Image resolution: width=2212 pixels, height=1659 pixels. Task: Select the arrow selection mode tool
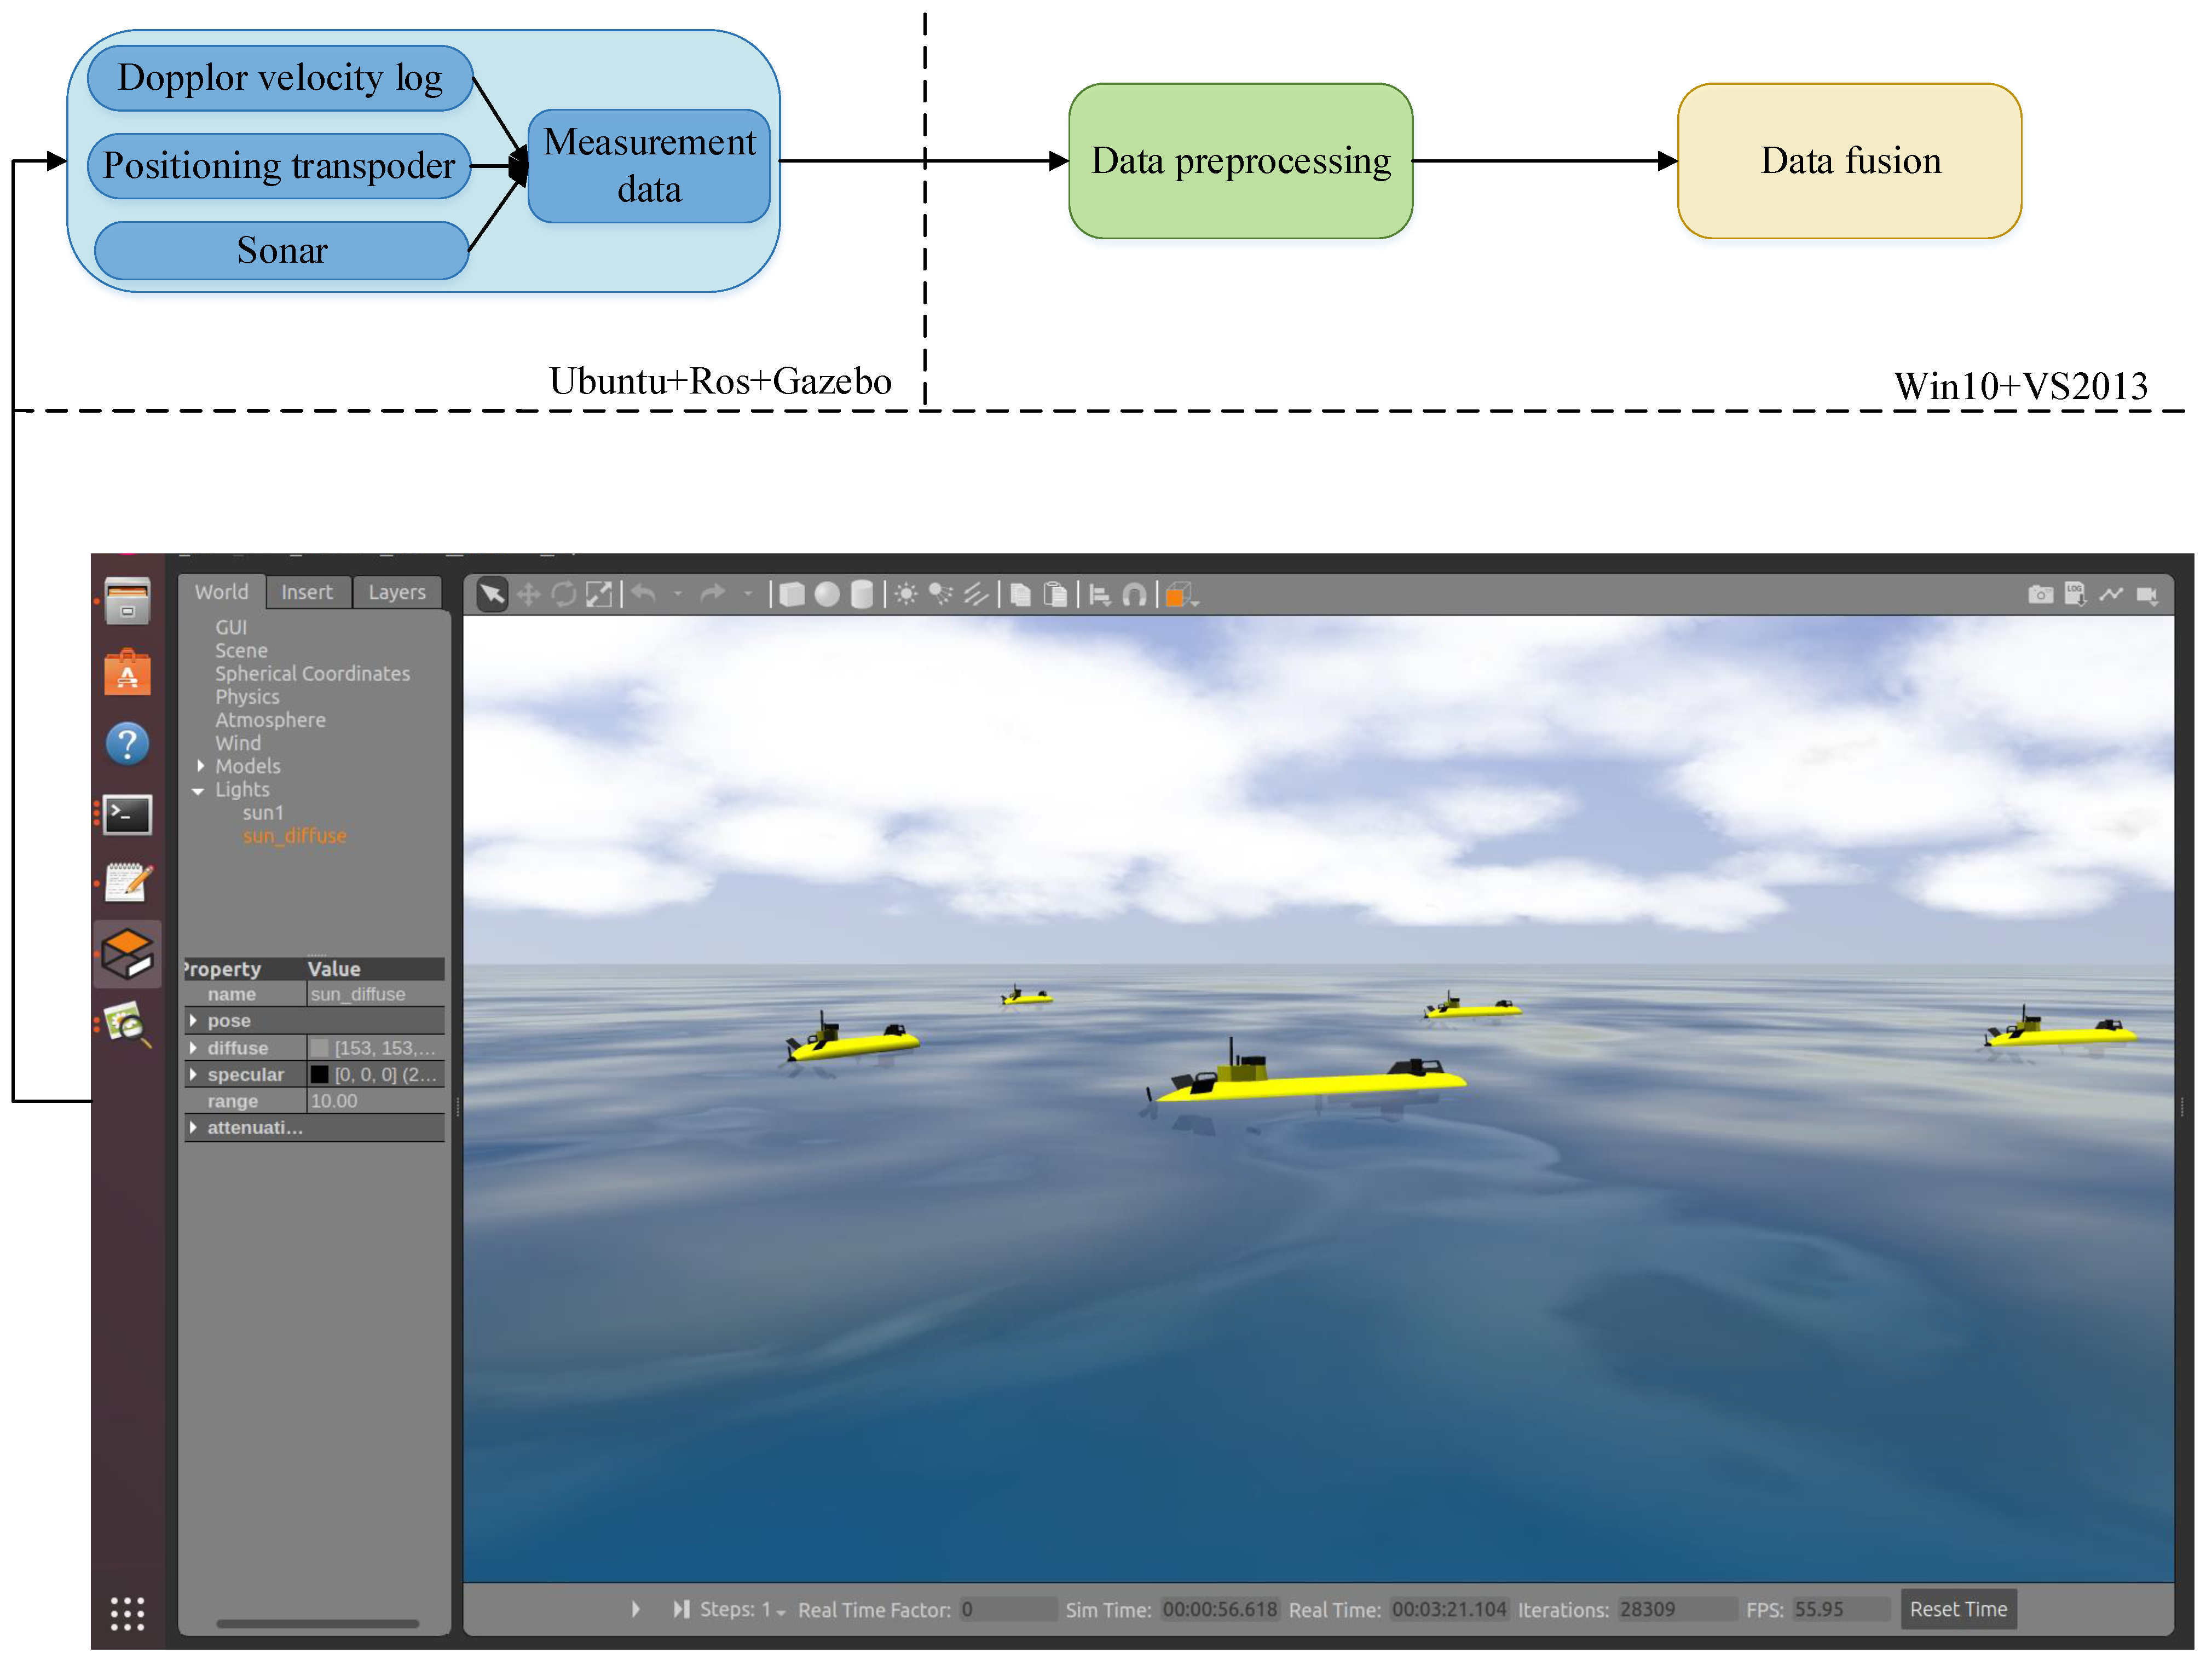492,595
